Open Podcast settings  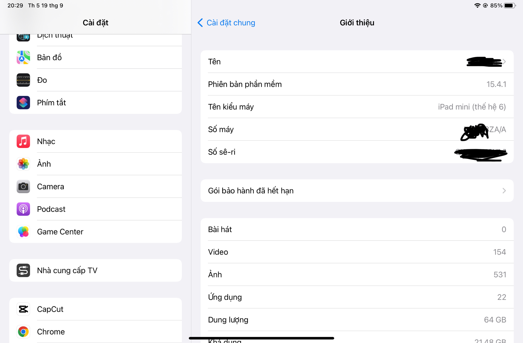pyautogui.click(x=96, y=209)
